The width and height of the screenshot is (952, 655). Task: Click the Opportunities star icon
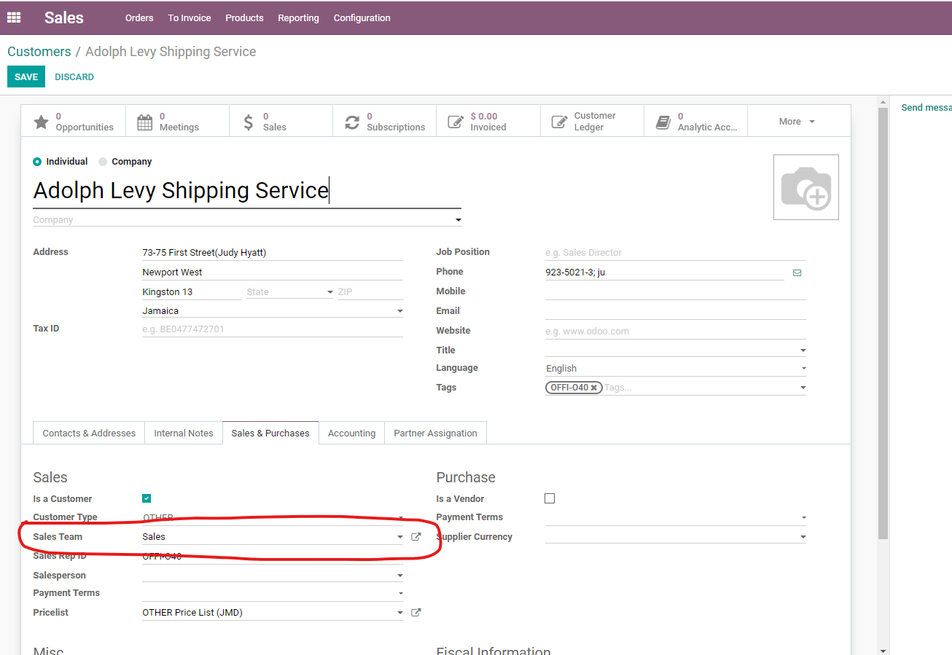(x=42, y=122)
